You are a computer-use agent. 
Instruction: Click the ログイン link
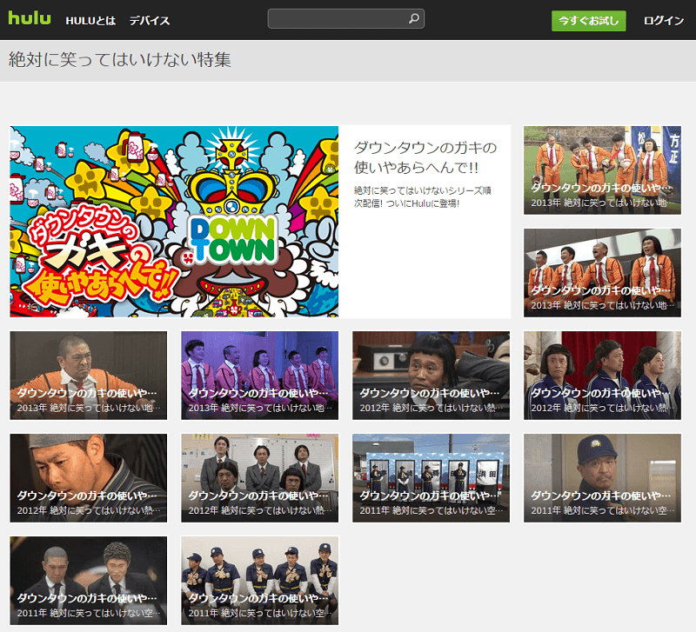664,21
